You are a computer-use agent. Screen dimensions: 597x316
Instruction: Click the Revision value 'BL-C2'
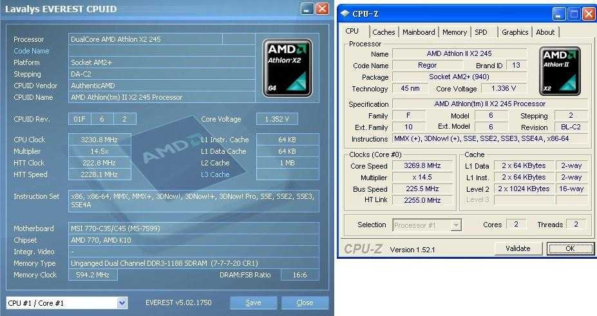click(x=571, y=127)
